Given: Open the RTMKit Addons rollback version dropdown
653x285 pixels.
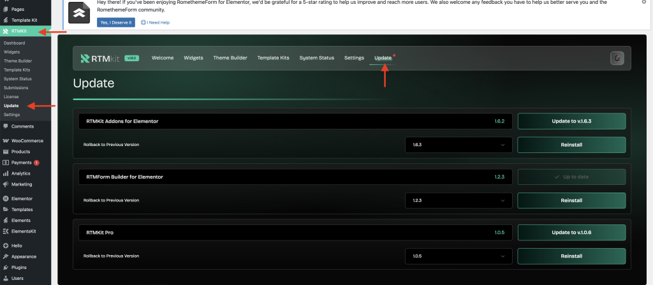Looking at the screenshot, I should click(459, 145).
